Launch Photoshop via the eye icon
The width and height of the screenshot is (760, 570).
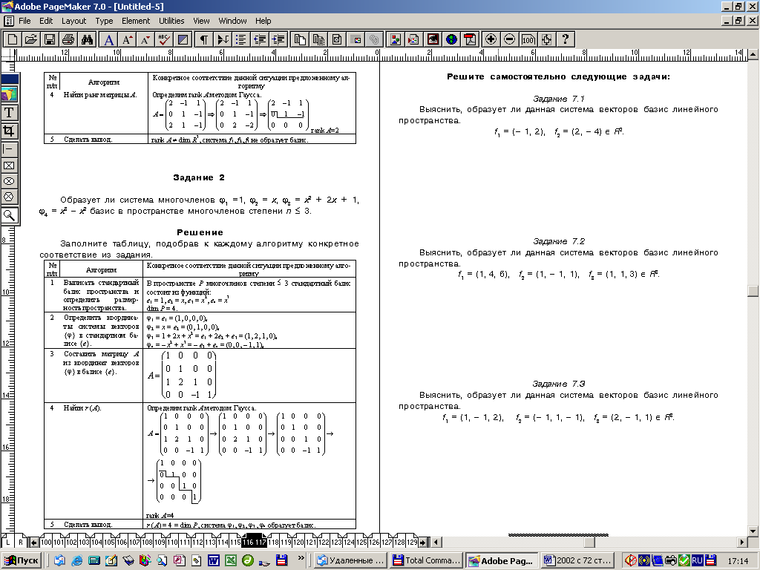(433, 39)
